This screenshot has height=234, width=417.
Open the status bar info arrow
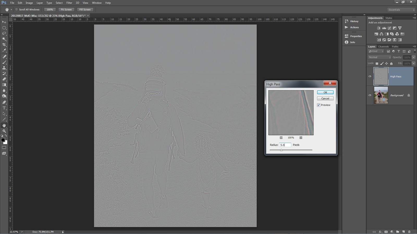click(x=63, y=232)
